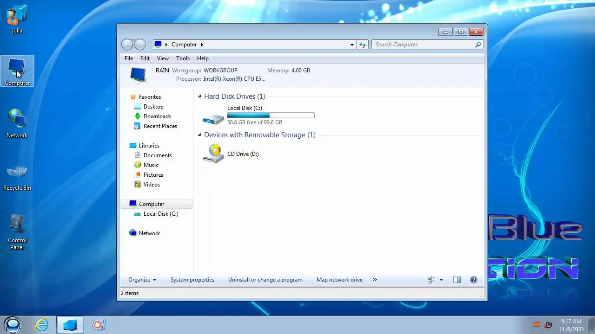Click the arrow before Computer in address bar
The height and width of the screenshot is (334, 595).
[x=166, y=45]
